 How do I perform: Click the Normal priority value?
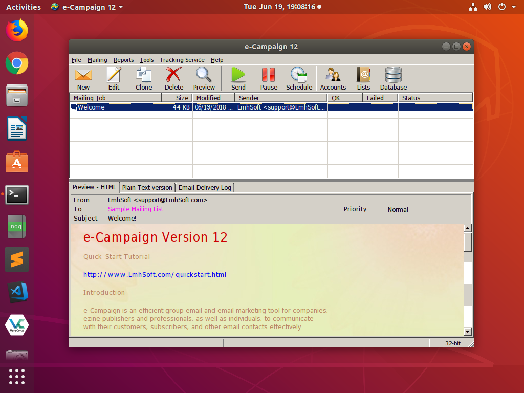click(398, 209)
